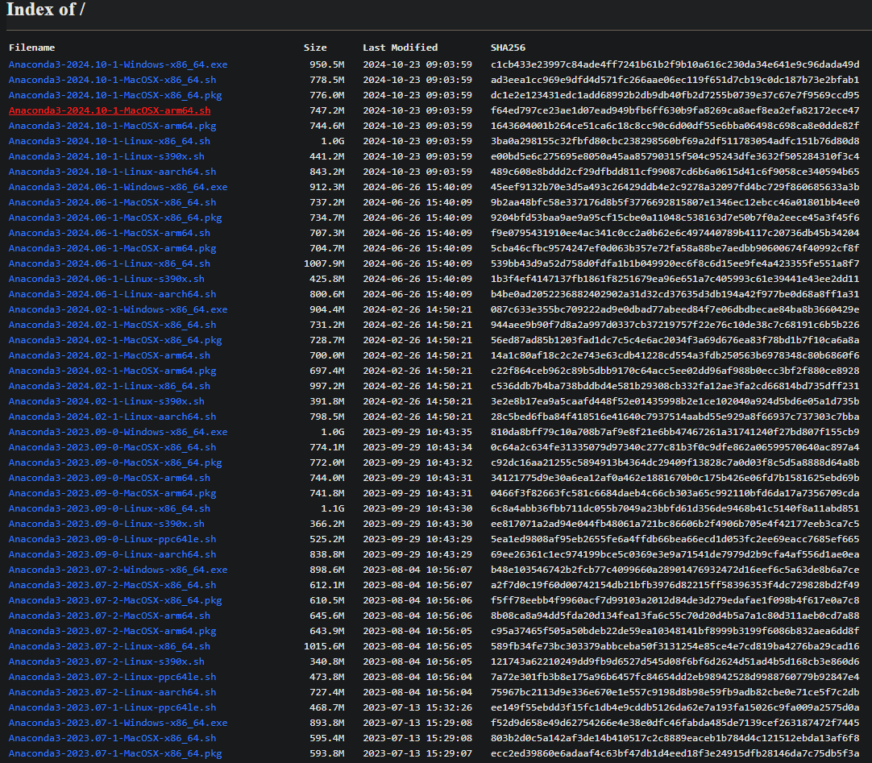Click Anaconda3-2023.07-2-Linux-ppc64le.sh link
This screenshot has height=763, width=872.
coord(112,676)
